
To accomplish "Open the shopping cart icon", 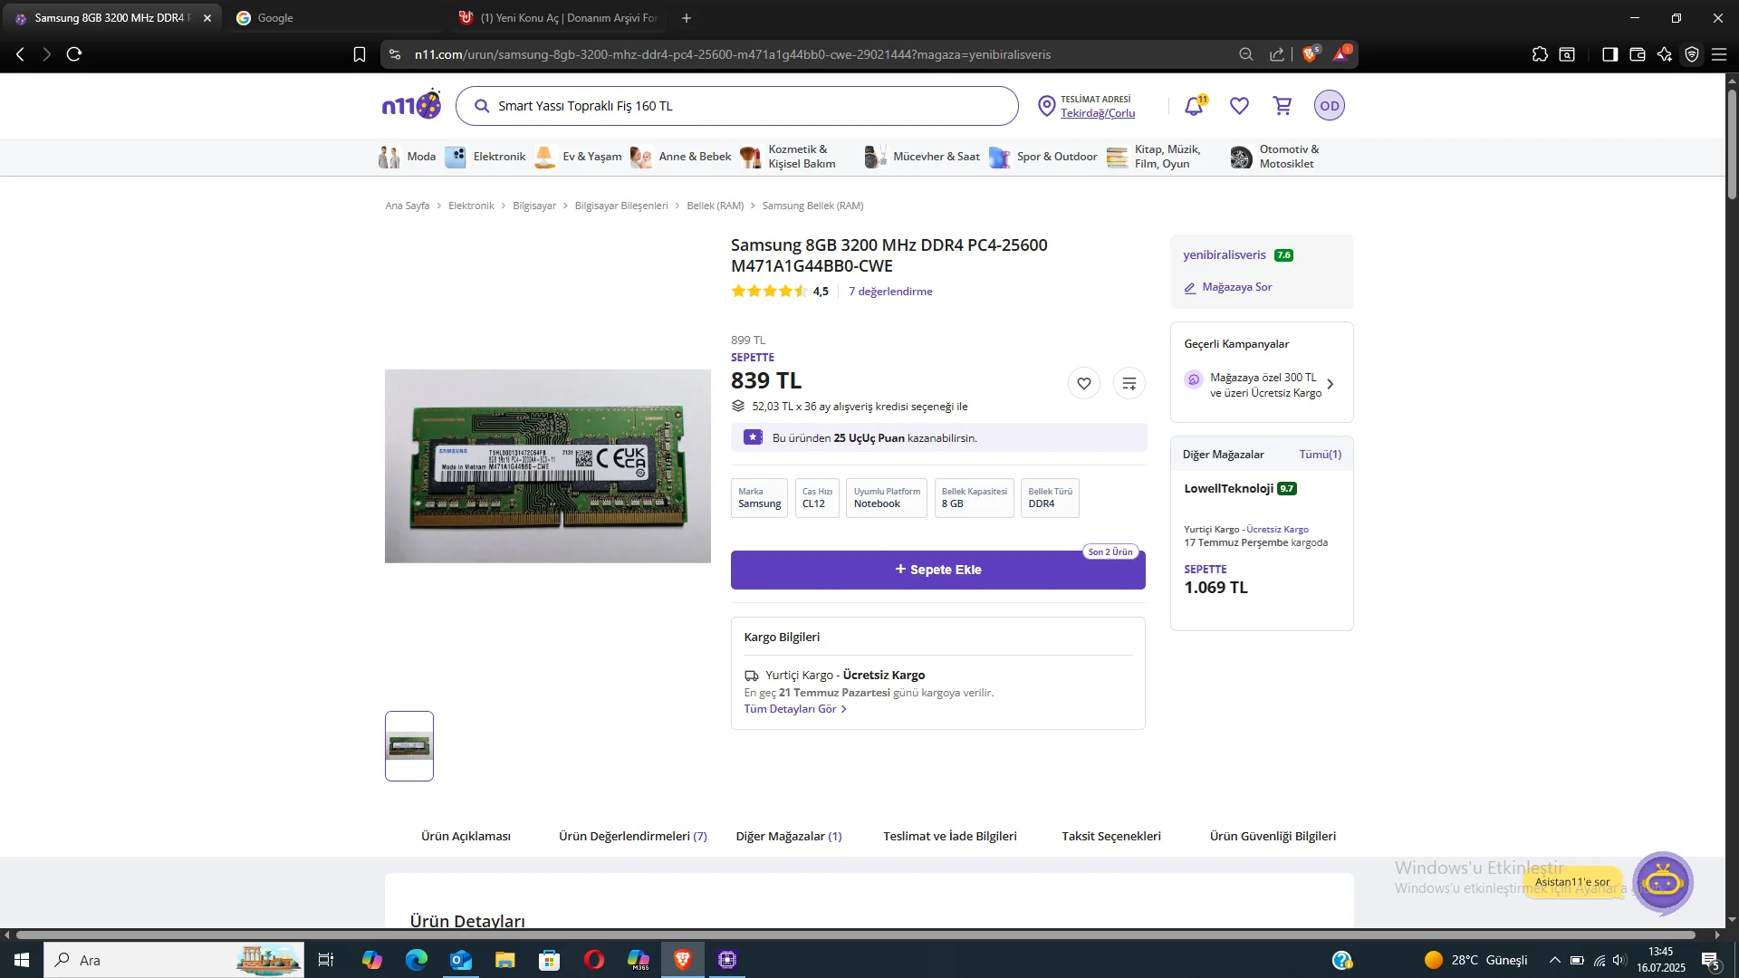I will [x=1283, y=106].
